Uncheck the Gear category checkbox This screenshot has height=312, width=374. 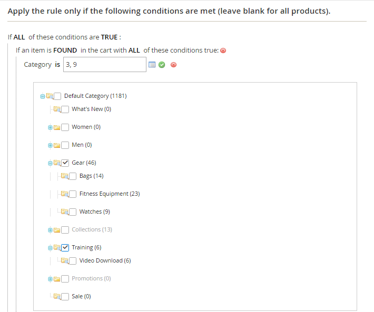coord(65,163)
